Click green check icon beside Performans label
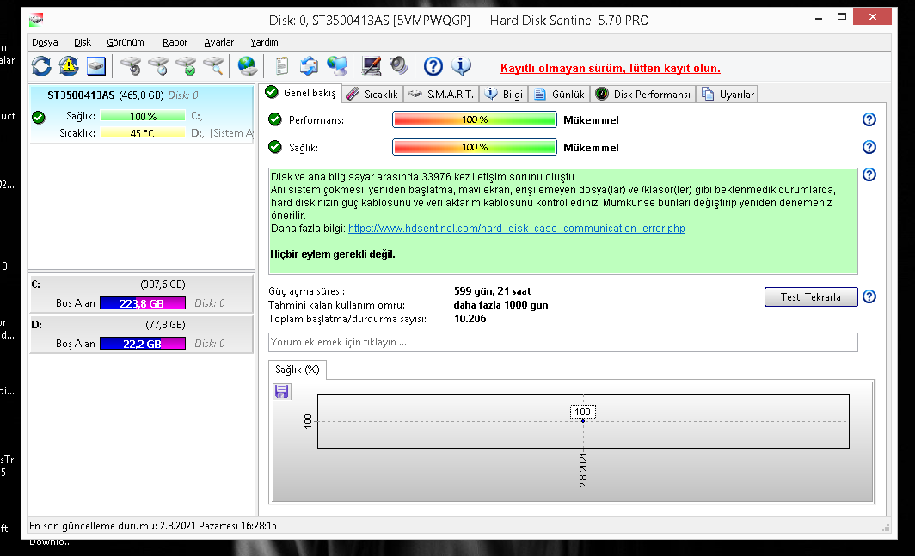Screen dimensions: 915x556 pyautogui.click(x=275, y=119)
